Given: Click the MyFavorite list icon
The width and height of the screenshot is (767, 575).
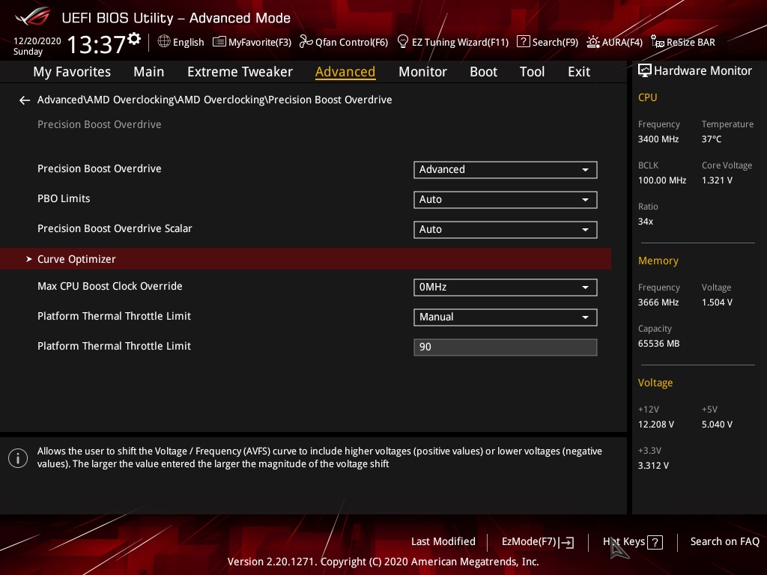Looking at the screenshot, I should (x=219, y=42).
